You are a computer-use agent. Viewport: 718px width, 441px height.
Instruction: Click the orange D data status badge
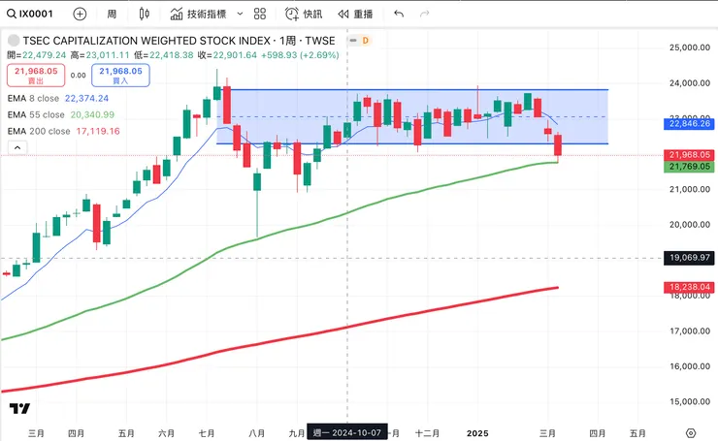click(365, 41)
